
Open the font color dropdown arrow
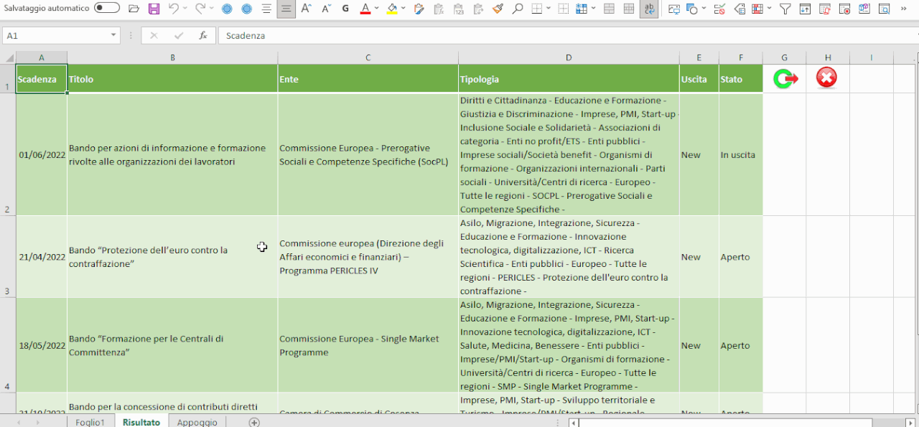click(378, 9)
